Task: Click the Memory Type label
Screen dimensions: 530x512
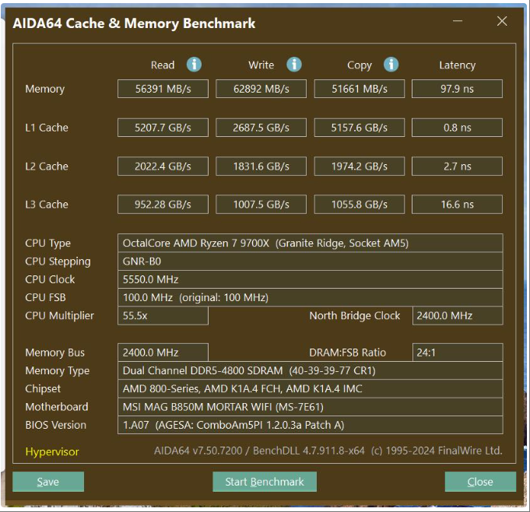Action: click(58, 371)
